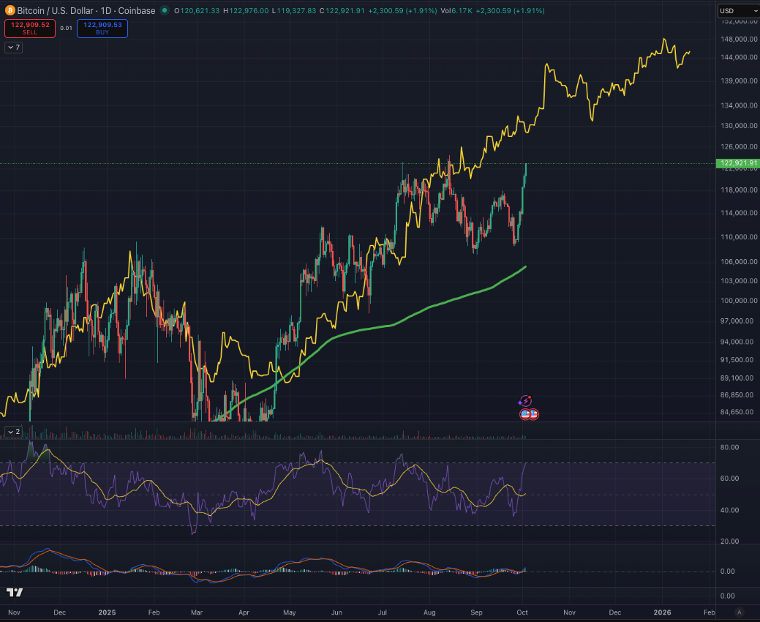Click the RSI 40.00 scale label
The image size is (760, 622).
729,510
